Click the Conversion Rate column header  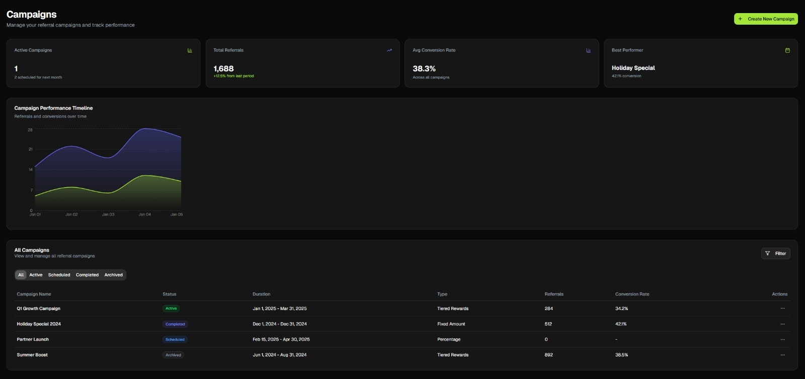[632, 294]
